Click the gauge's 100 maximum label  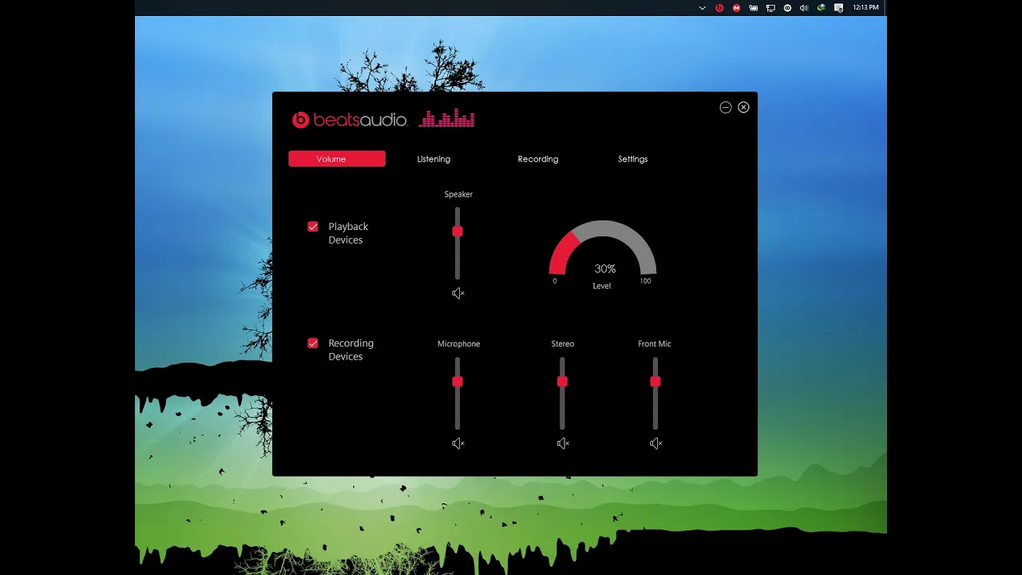645,280
